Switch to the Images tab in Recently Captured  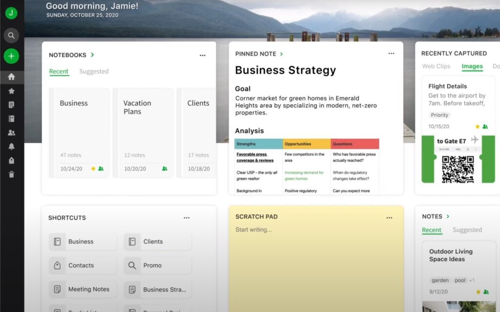click(x=472, y=66)
